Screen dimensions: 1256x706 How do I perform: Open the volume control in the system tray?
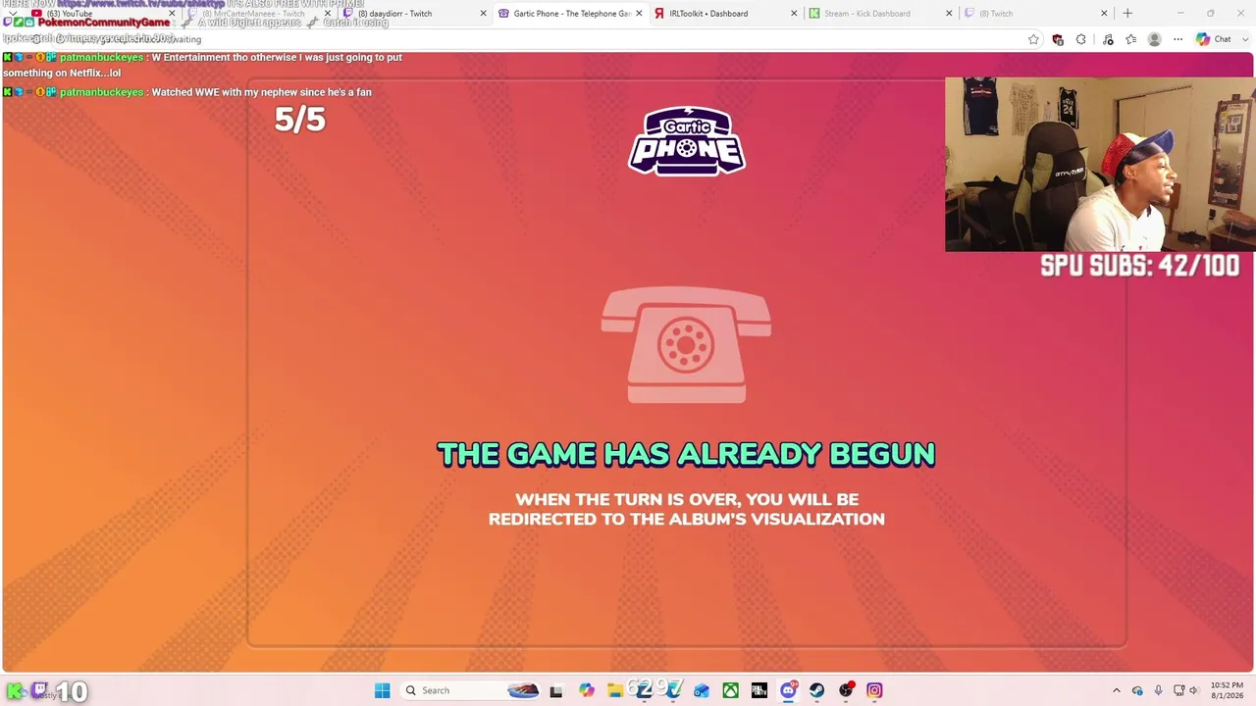[1194, 690]
